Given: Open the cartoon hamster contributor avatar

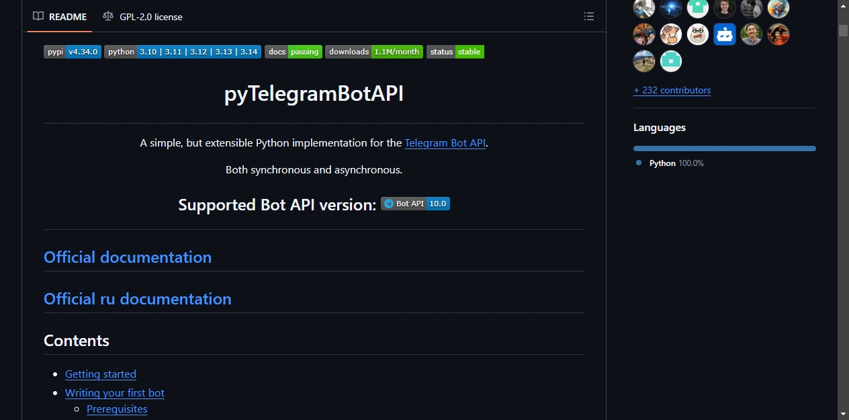Looking at the screenshot, I should click(671, 34).
